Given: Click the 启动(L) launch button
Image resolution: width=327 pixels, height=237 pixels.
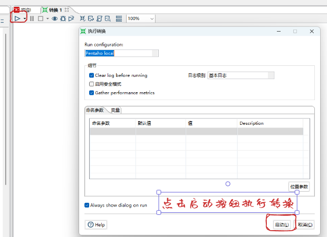Looking at the screenshot, I should (282, 225).
